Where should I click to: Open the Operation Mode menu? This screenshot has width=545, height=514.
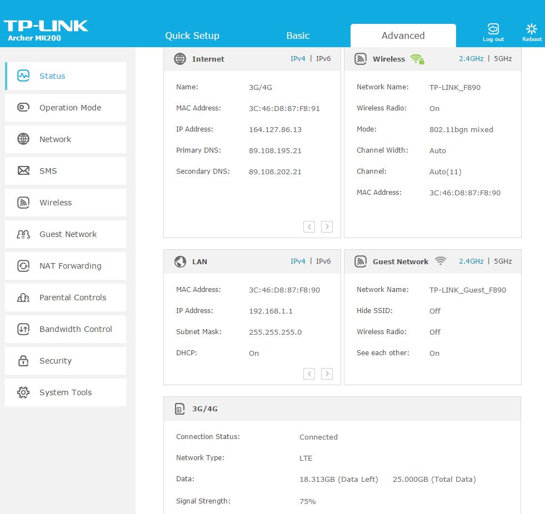point(66,108)
